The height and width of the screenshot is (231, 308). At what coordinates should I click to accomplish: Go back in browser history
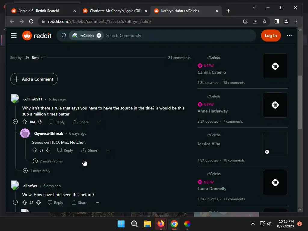12,21
